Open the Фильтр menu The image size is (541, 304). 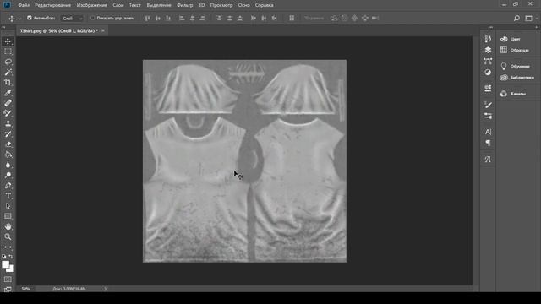(x=184, y=5)
